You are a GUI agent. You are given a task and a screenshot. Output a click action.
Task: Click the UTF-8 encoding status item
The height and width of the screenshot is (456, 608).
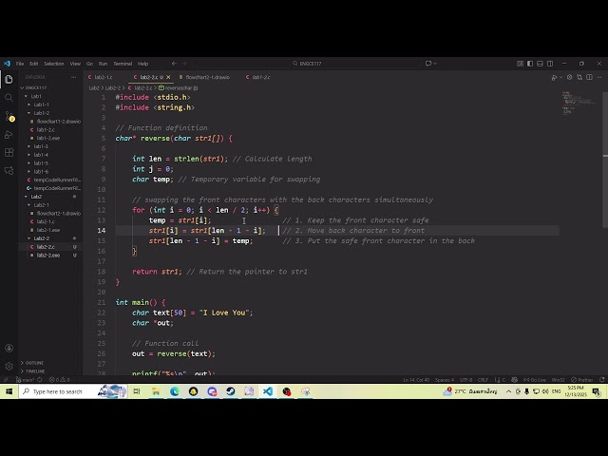[x=465, y=380]
